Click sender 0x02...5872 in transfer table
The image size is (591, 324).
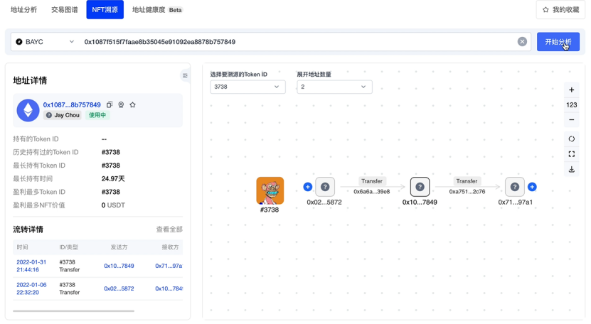click(x=119, y=288)
